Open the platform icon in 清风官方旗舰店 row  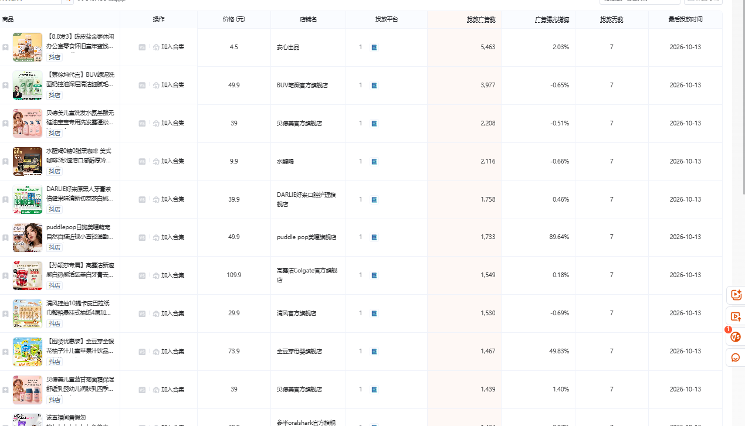point(374,313)
